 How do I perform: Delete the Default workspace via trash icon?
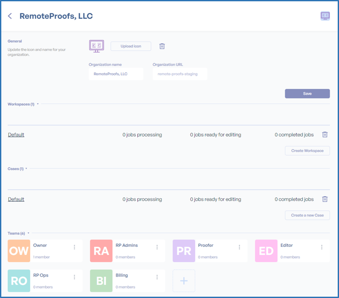pos(325,135)
